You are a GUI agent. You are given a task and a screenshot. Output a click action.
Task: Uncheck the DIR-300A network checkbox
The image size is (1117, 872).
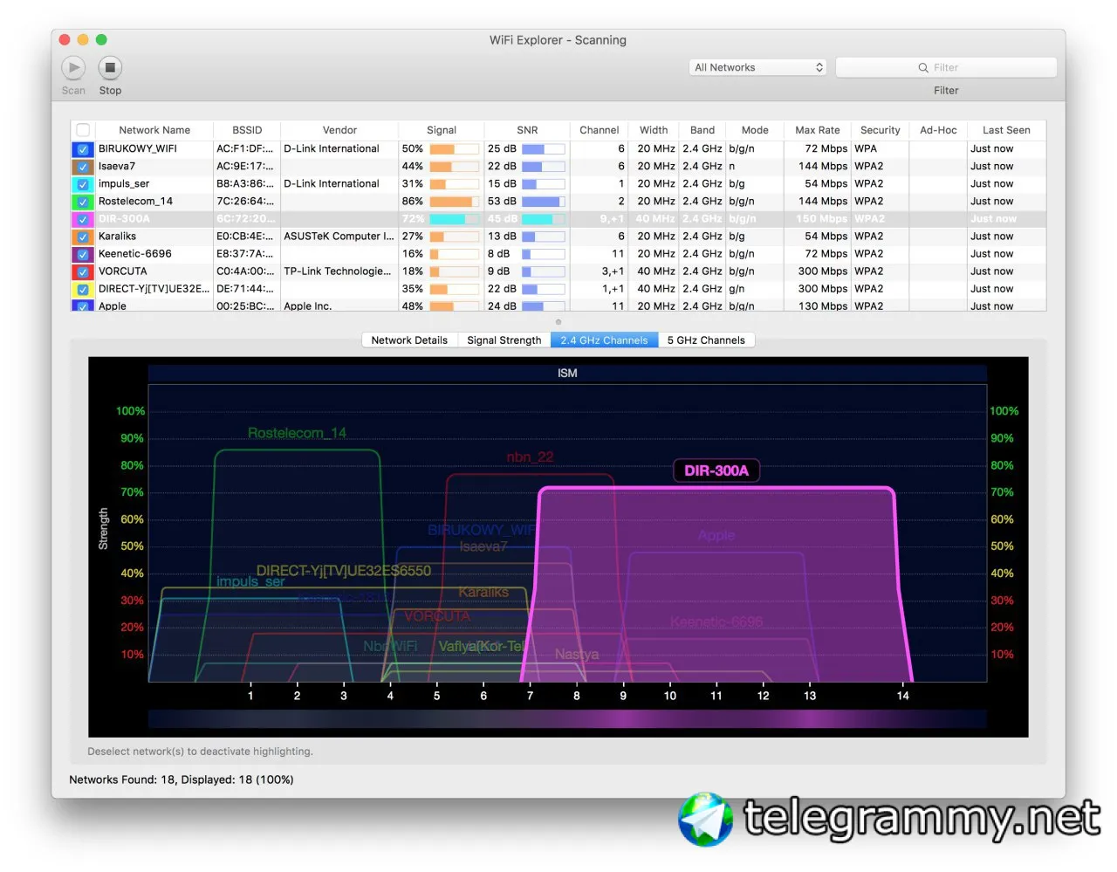click(x=83, y=219)
